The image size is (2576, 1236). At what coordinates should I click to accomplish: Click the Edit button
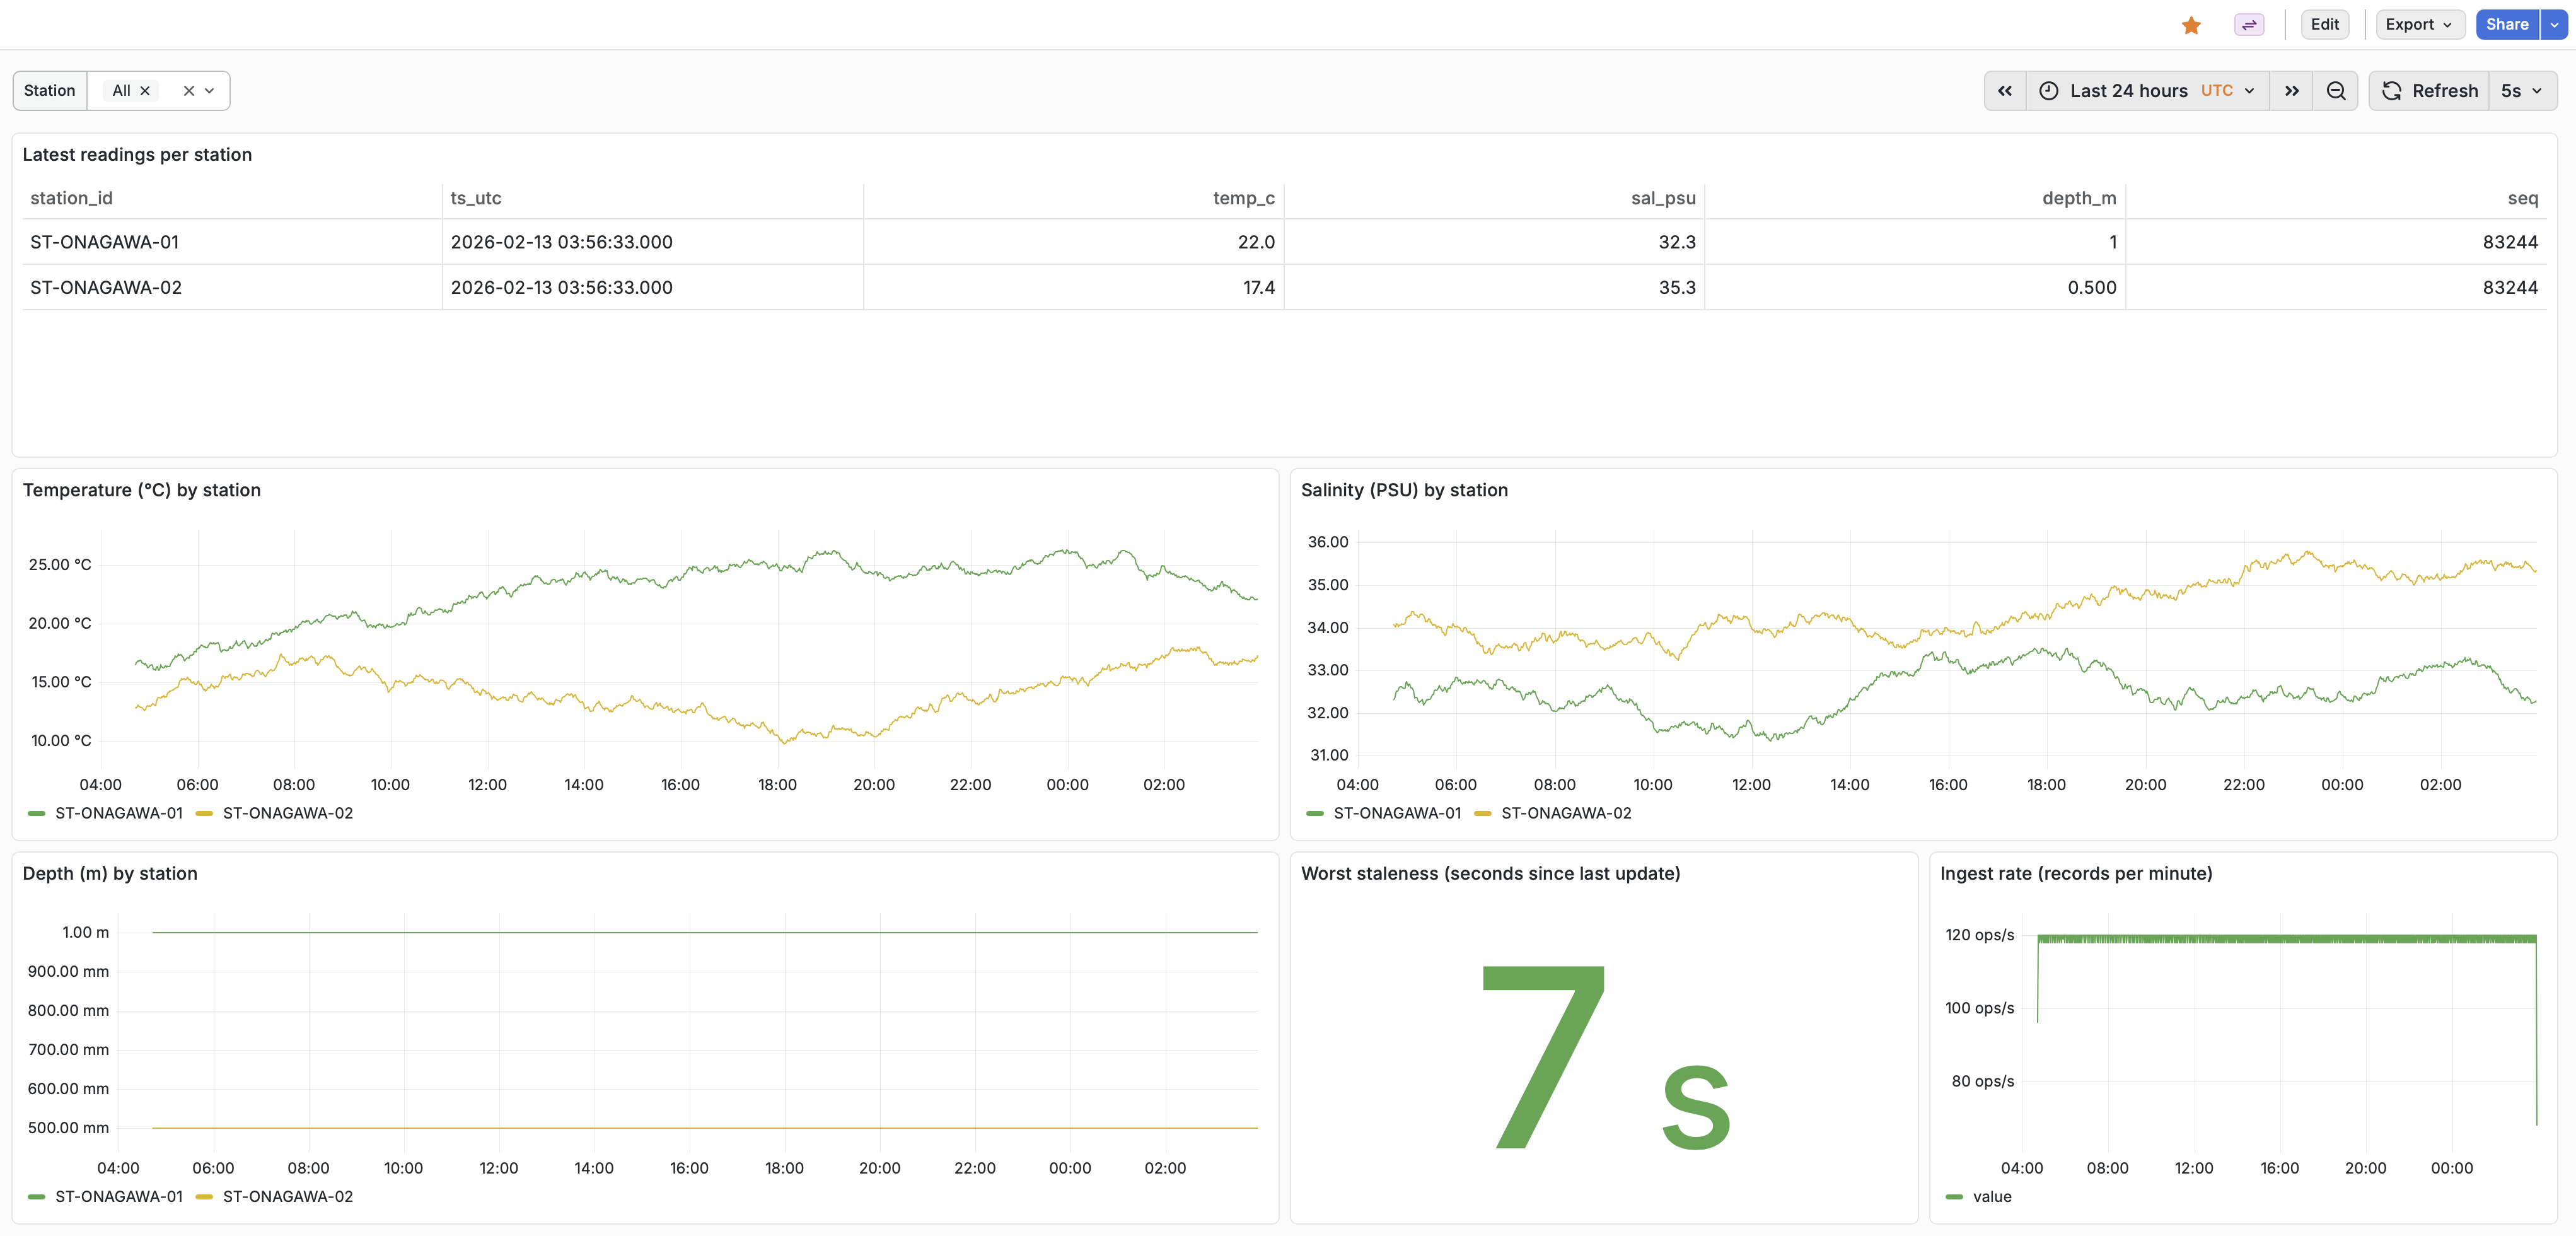(2324, 25)
